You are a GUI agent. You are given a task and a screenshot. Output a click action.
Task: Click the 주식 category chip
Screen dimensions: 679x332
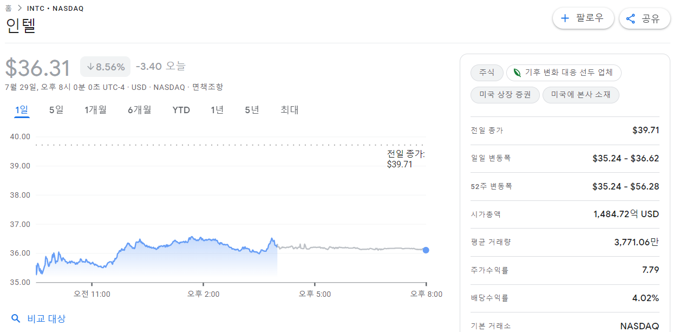pos(486,73)
